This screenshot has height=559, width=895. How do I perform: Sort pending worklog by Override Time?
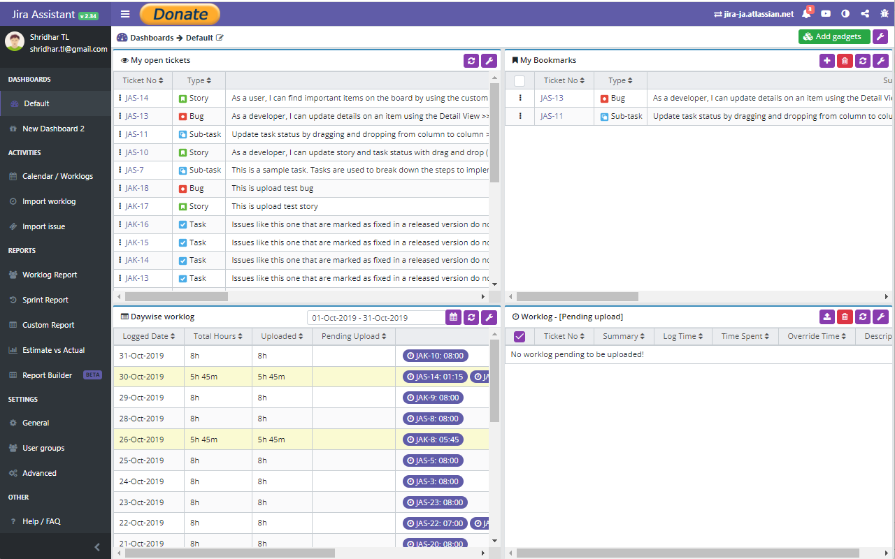coord(817,337)
